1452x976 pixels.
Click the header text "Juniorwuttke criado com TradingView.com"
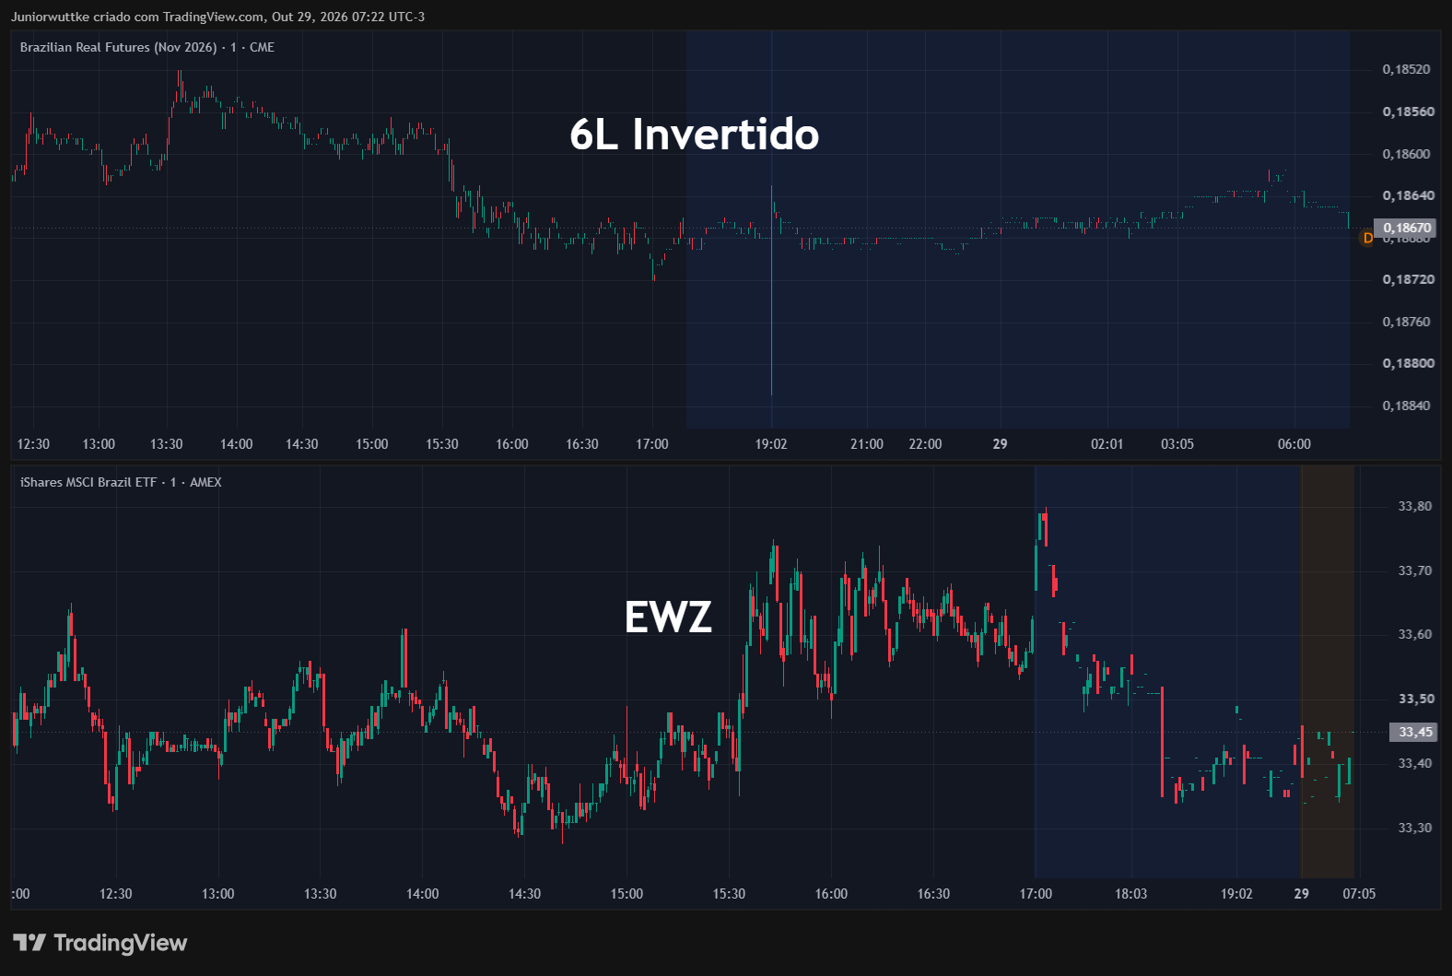click(137, 17)
